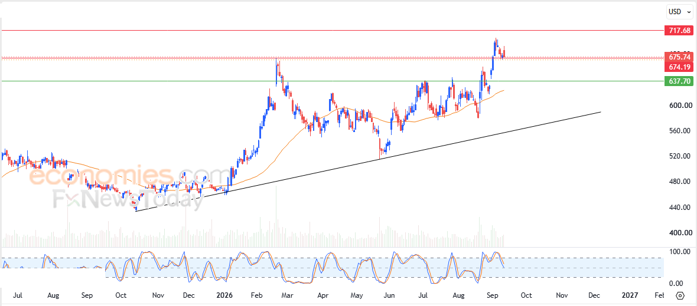The width and height of the screenshot is (697, 306).
Task: Click the Dec label left of 2026 on time axis
Action: tap(188, 295)
